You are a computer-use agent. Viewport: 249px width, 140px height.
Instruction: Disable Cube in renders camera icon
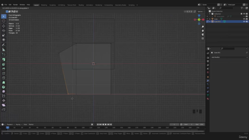coord(247,19)
